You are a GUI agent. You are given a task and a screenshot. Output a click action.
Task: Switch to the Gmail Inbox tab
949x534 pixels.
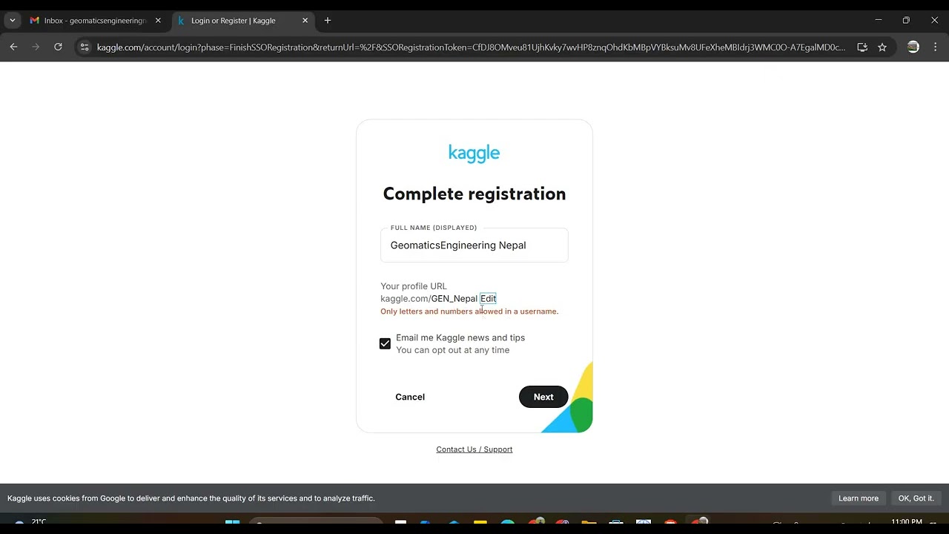coord(95,21)
